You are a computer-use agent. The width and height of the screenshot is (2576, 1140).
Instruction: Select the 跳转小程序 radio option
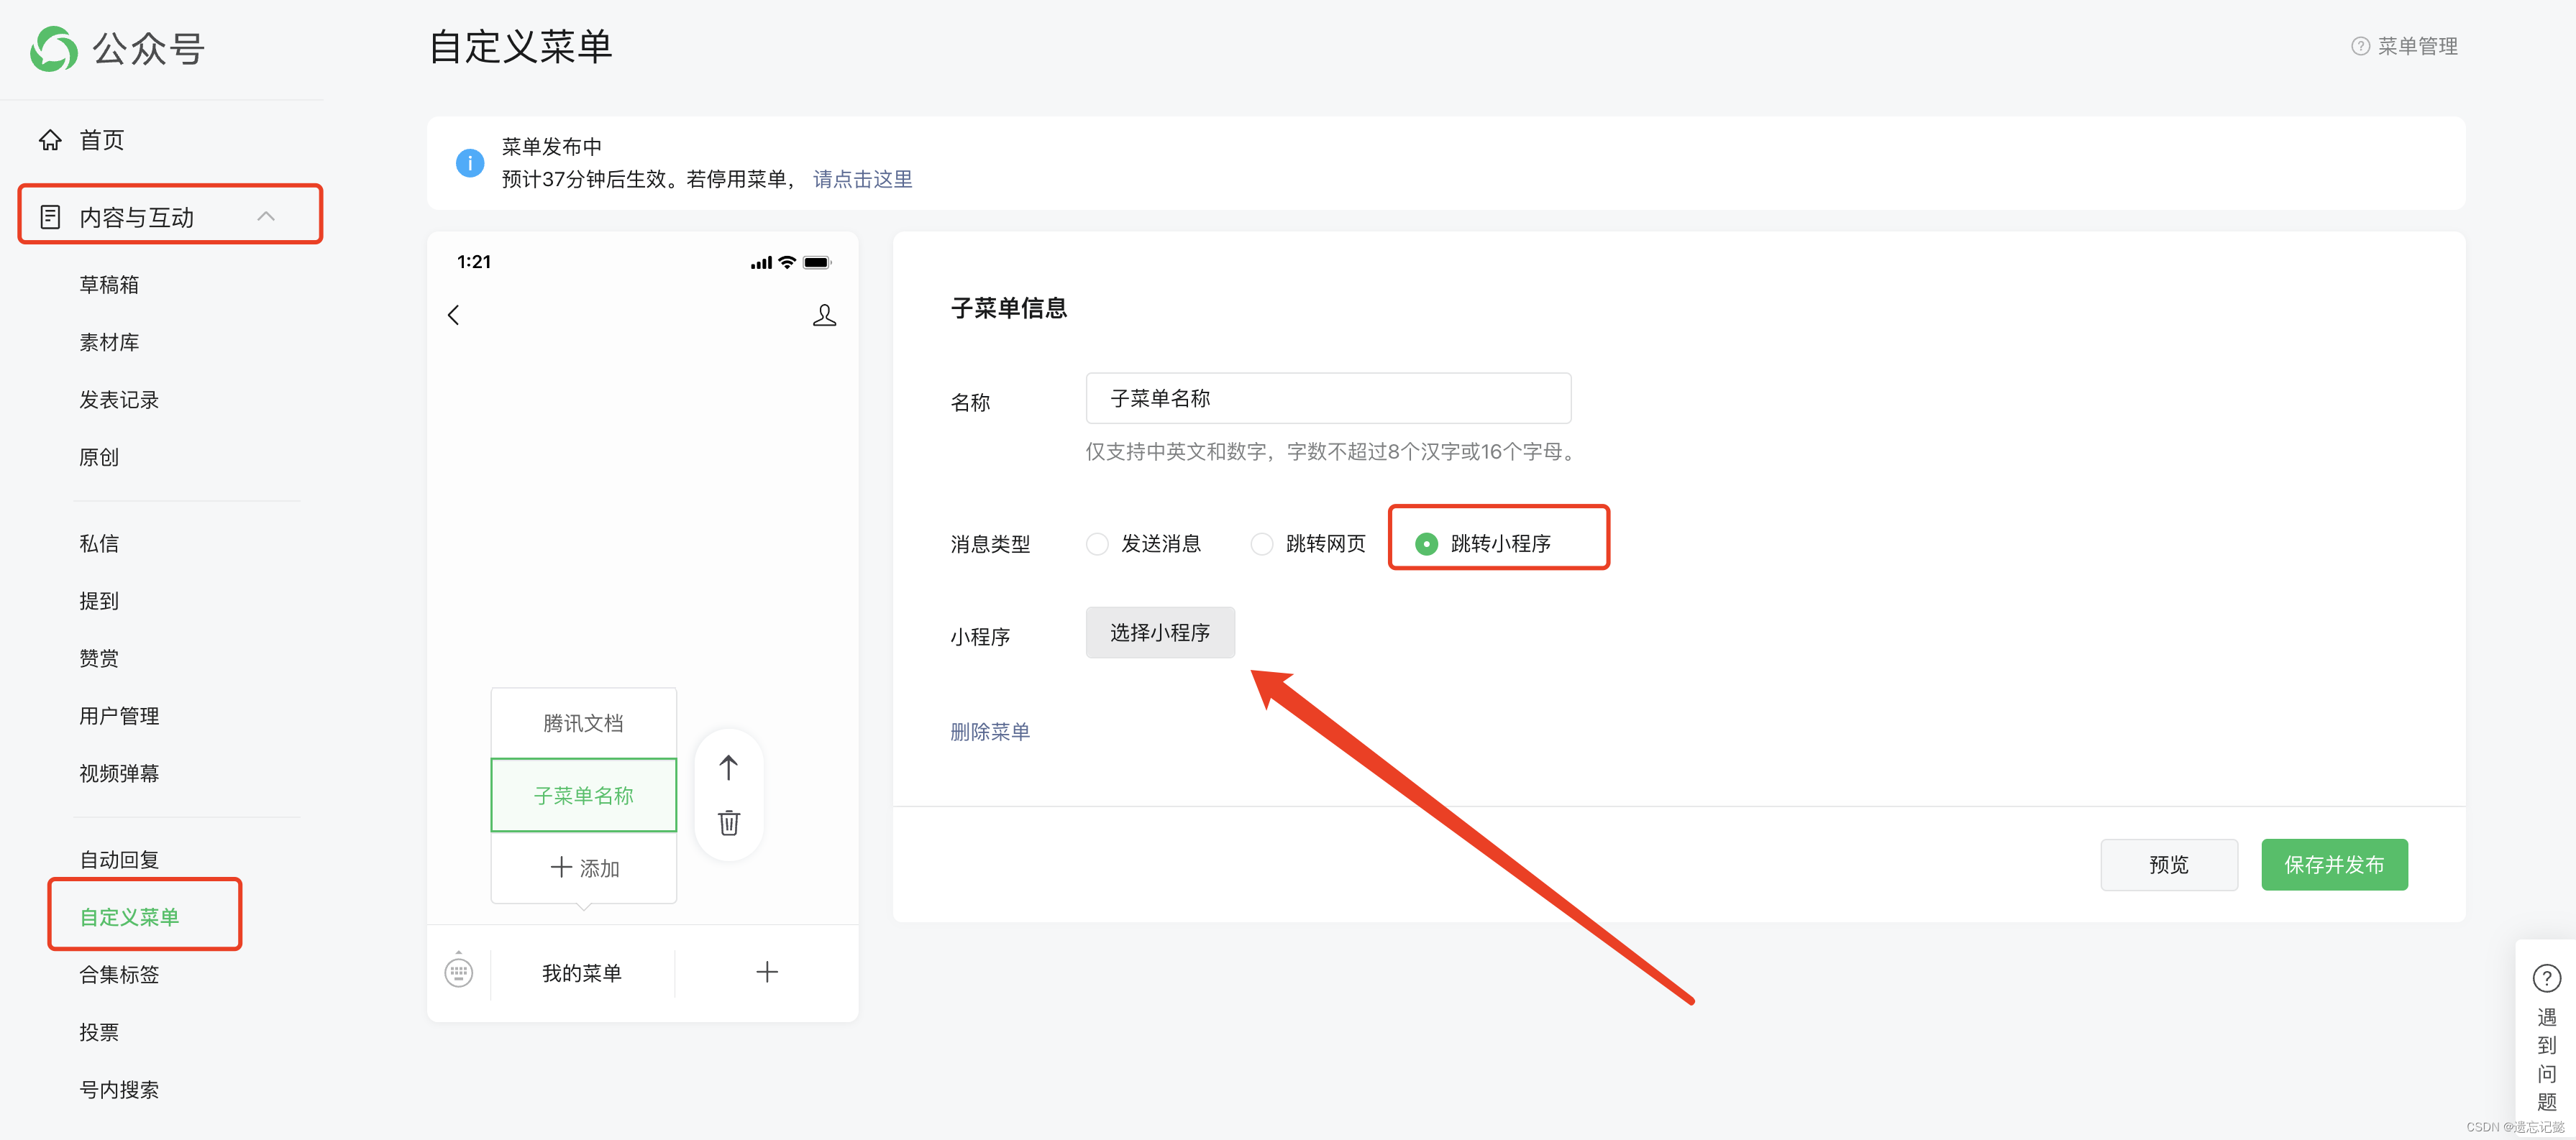coord(1426,545)
